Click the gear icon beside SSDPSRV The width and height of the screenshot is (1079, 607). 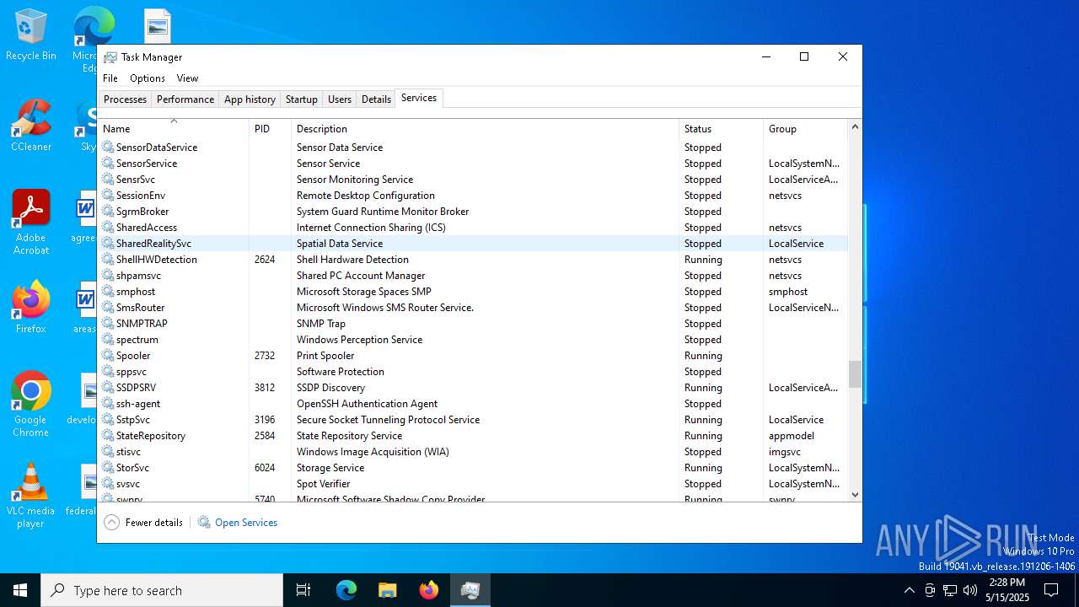click(108, 387)
